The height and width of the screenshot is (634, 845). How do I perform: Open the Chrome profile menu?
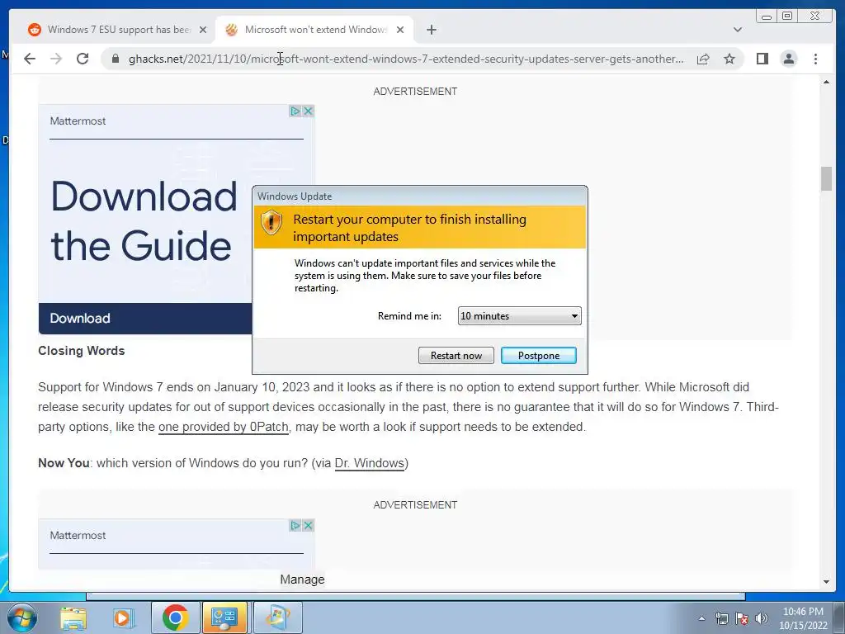point(788,59)
